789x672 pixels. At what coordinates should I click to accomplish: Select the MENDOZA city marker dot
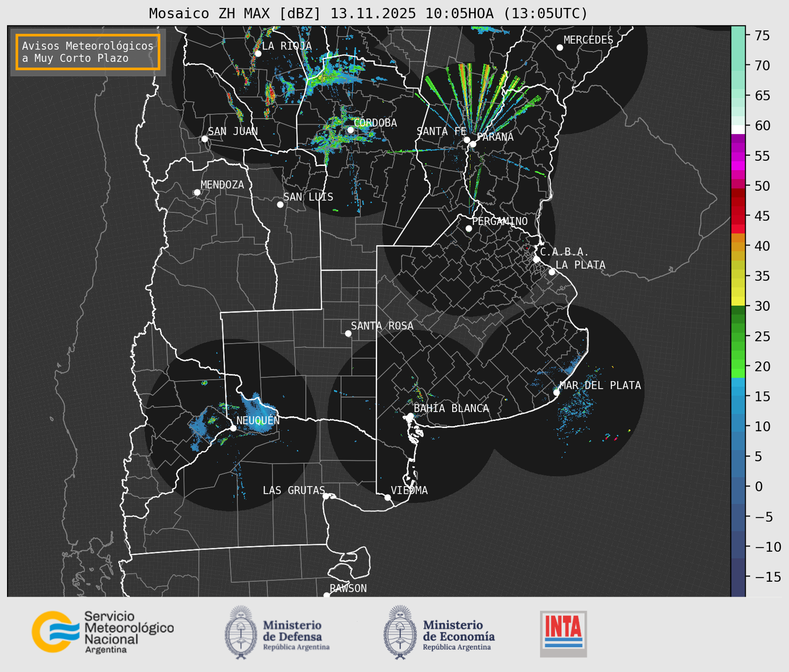197,193
